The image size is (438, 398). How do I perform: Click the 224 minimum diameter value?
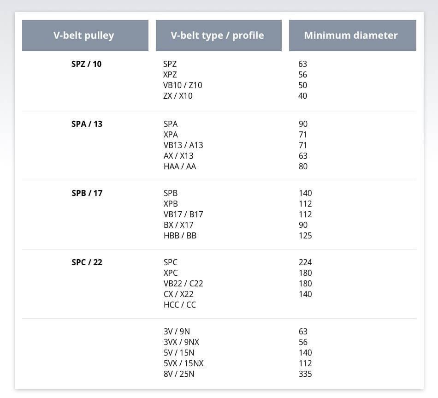[305, 262]
